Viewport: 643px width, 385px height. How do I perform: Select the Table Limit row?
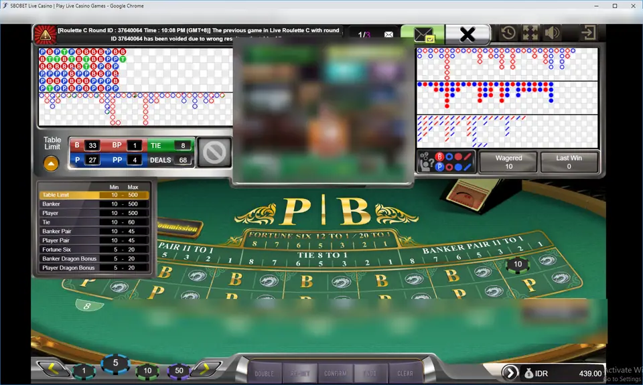coord(94,195)
